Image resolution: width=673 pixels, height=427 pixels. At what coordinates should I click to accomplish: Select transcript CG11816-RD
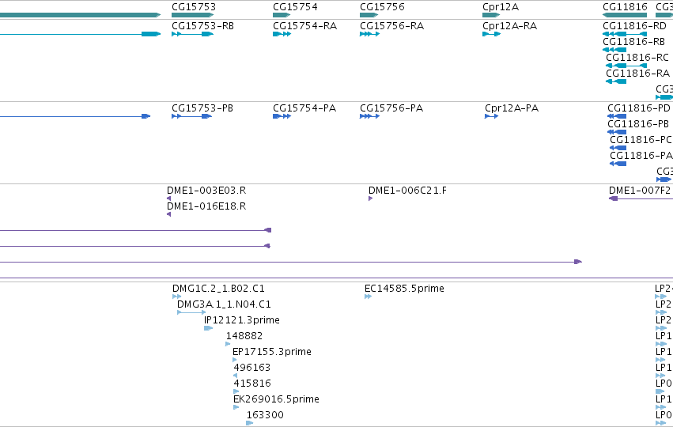pyautogui.click(x=625, y=34)
